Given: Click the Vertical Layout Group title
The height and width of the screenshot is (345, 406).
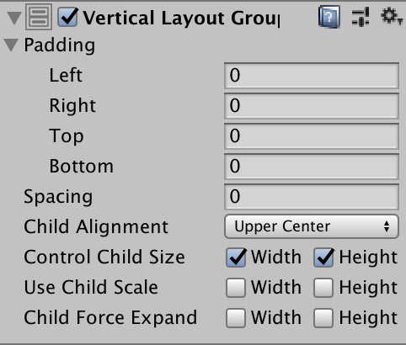Looking at the screenshot, I should (182, 18).
